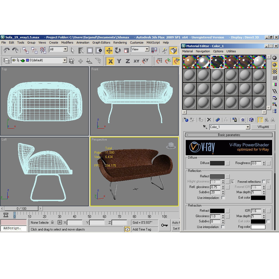Open the MAXScript menu
The image size is (279, 279).
(153, 43)
